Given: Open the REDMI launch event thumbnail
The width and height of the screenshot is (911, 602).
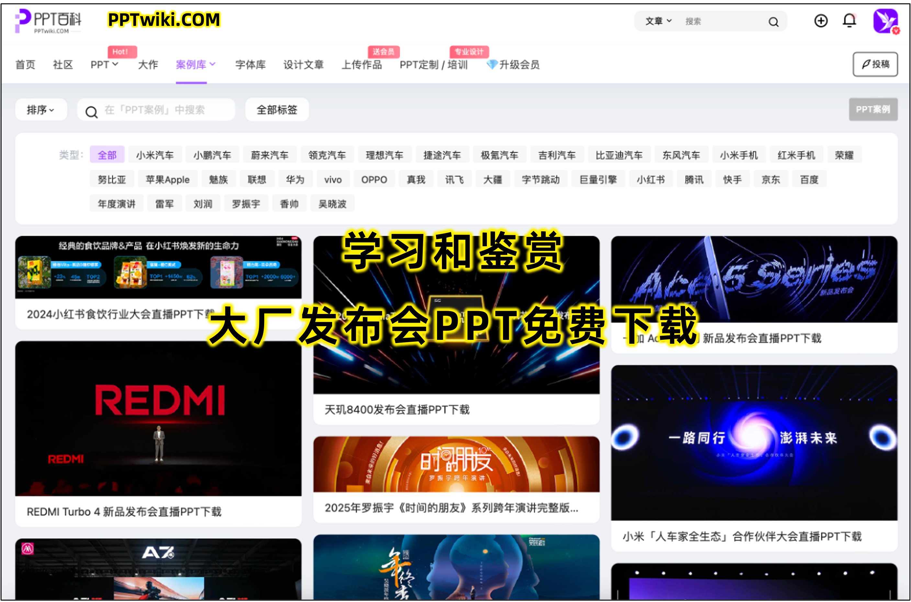Looking at the screenshot, I should [x=158, y=418].
